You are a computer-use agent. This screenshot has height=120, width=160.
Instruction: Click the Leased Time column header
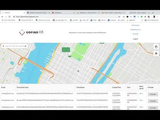point(116,87)
